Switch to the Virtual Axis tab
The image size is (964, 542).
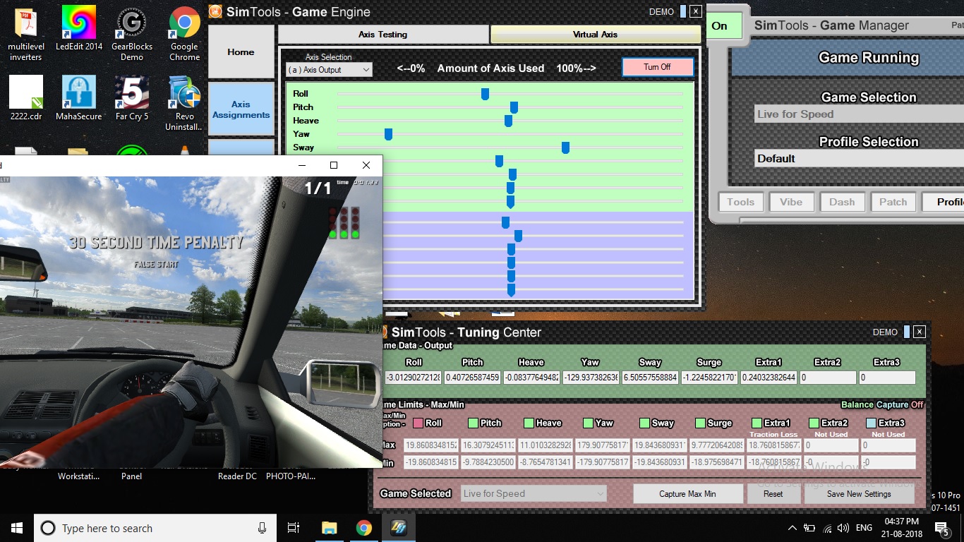click(x=595, y=34)
